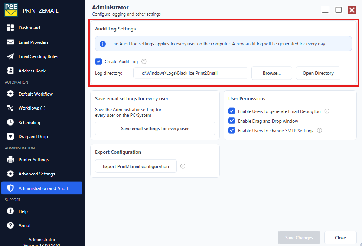Click Save email settings for every user button
This screenshot has width=362, height=246.
coord(155,129)
